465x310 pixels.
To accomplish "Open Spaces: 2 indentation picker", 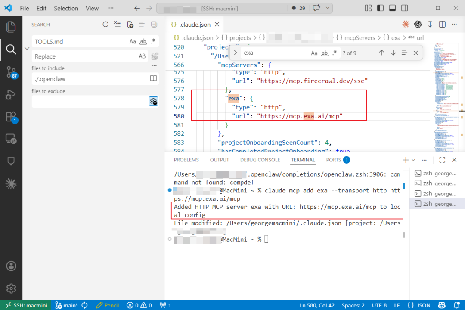I will coord(353,305).
